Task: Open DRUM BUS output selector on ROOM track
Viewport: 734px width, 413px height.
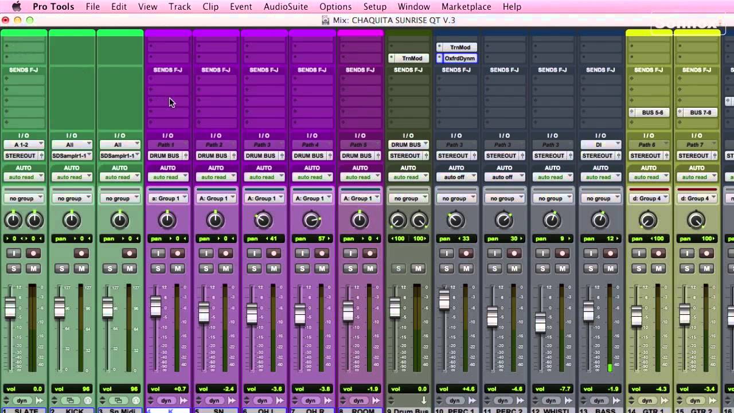Action: click(x=360, y=155)
